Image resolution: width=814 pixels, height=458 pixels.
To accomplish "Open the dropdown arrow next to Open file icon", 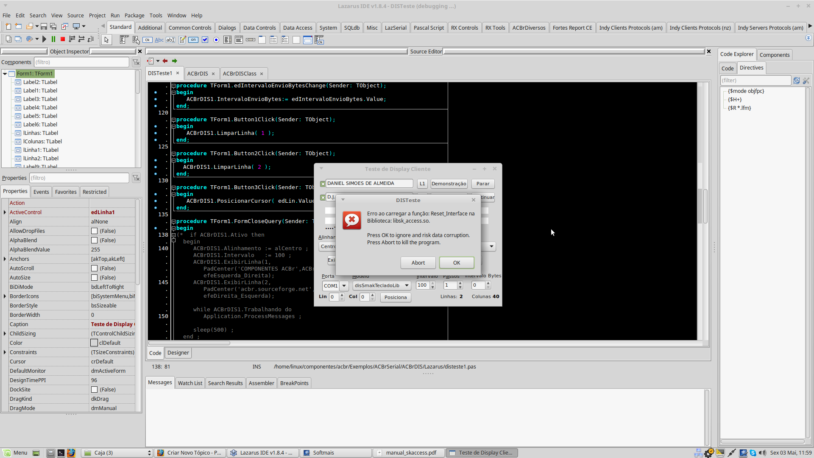I will pos(37,26).
